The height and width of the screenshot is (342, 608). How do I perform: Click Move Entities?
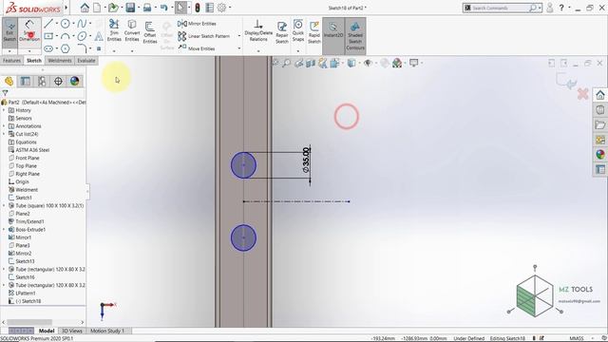(x=197, y=48)
